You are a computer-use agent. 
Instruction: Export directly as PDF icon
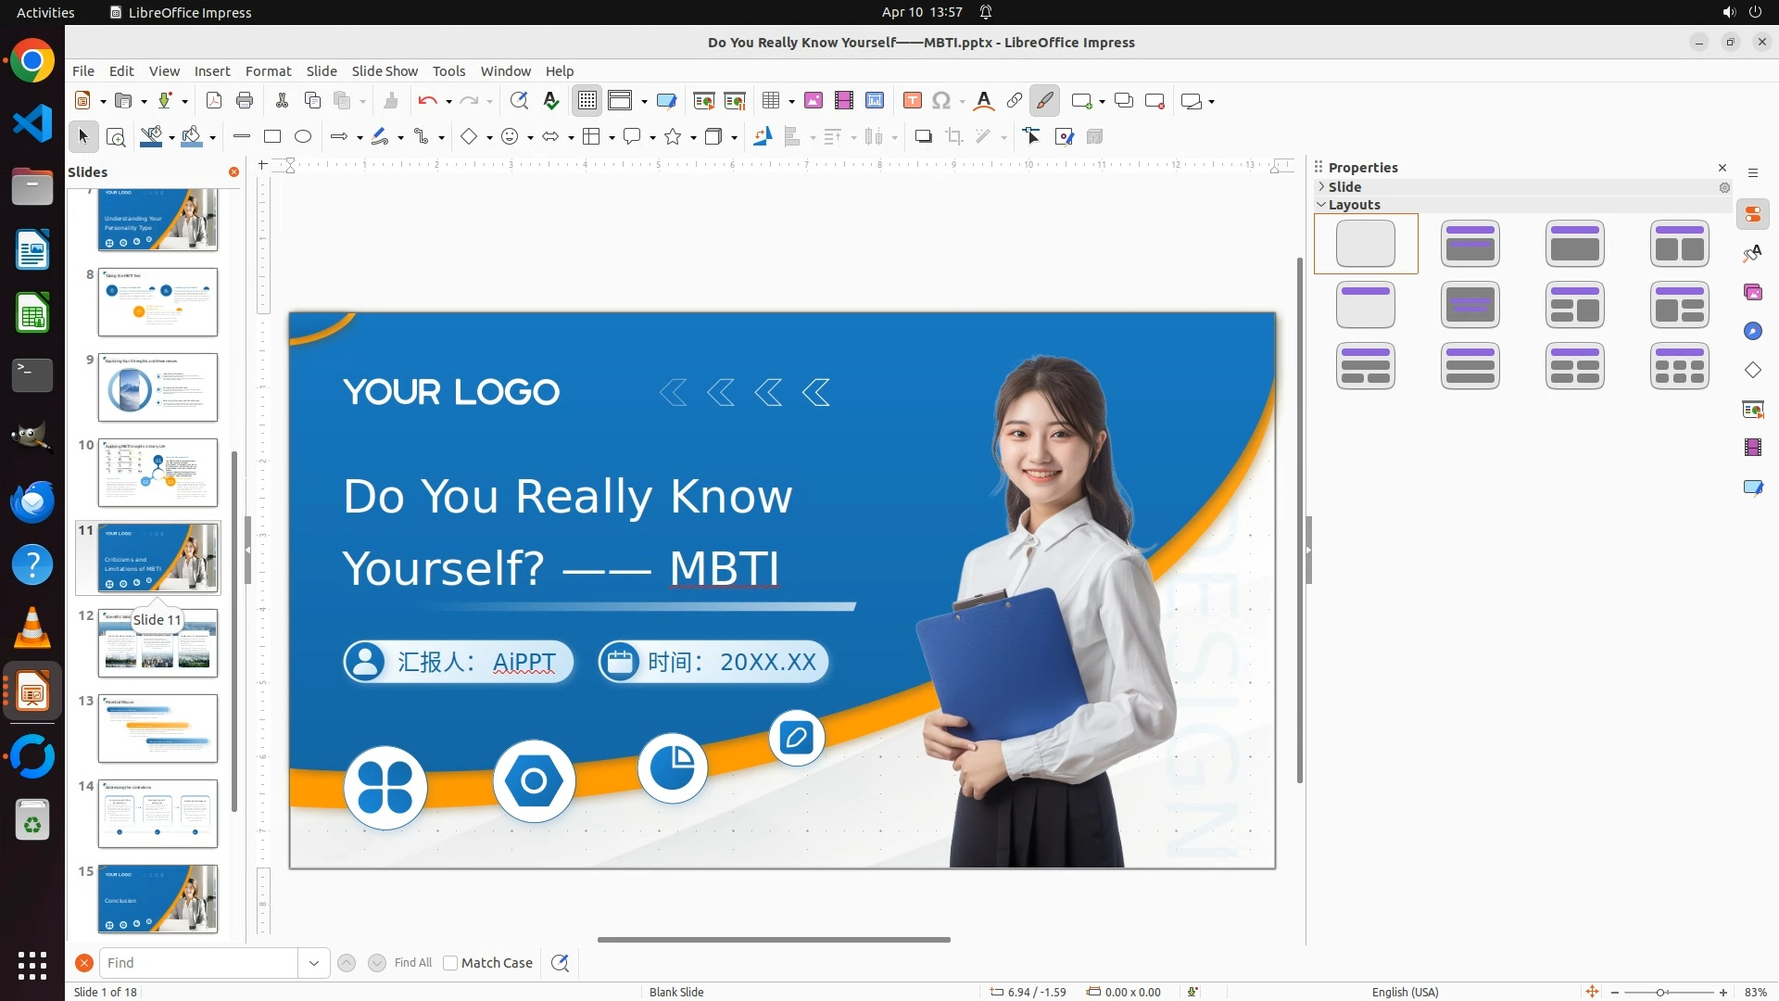coord(214,101)
